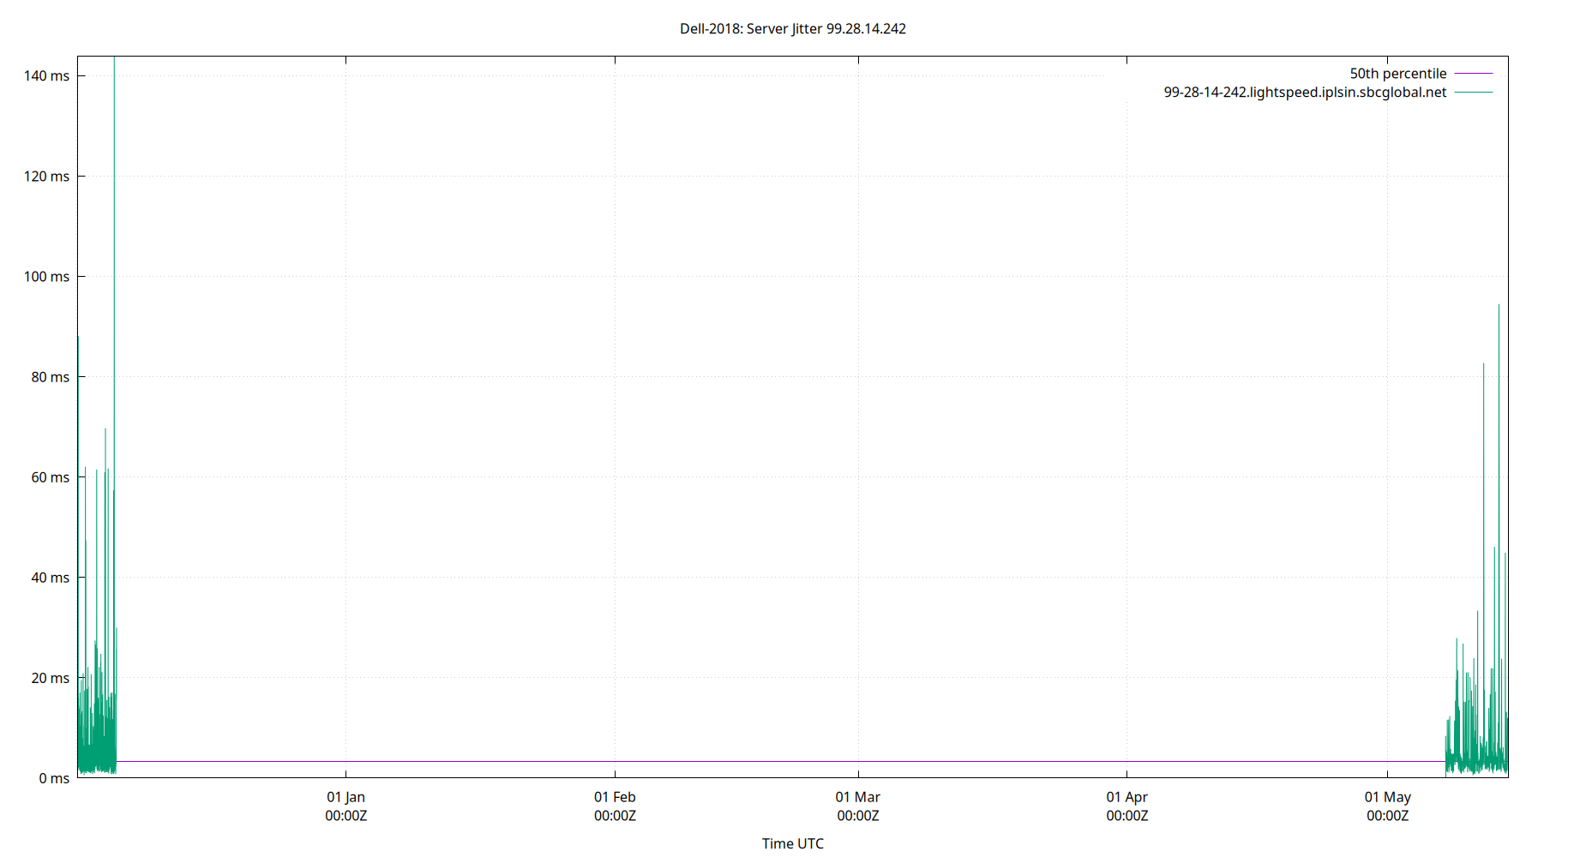Click the sbcglobal.net hostname legend entry
This screenshot has height=857, width=1586.
click(x=1304, y=93)
